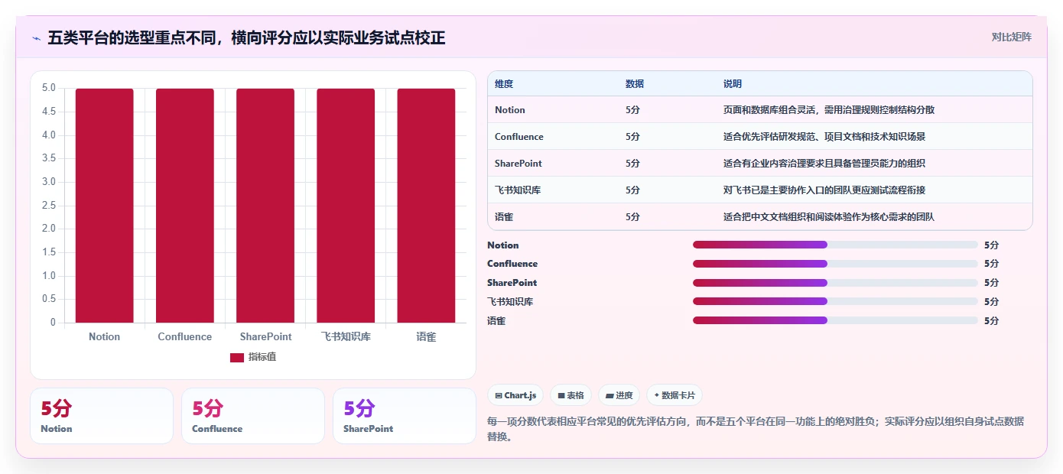Click the Notion progress bar
Image resolution: width=1063 pixels, height=474 pixels.
[x=835, y=245]
